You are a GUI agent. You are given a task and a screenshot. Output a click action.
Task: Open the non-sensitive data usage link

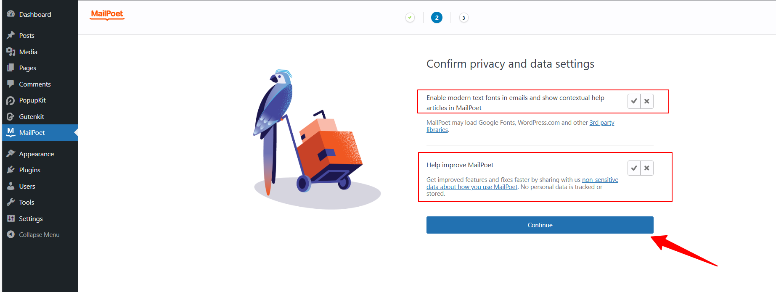click(600, 180)
